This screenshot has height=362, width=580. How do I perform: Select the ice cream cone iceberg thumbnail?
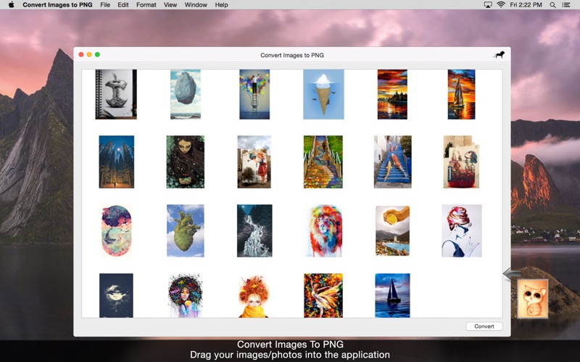(323, 94)
